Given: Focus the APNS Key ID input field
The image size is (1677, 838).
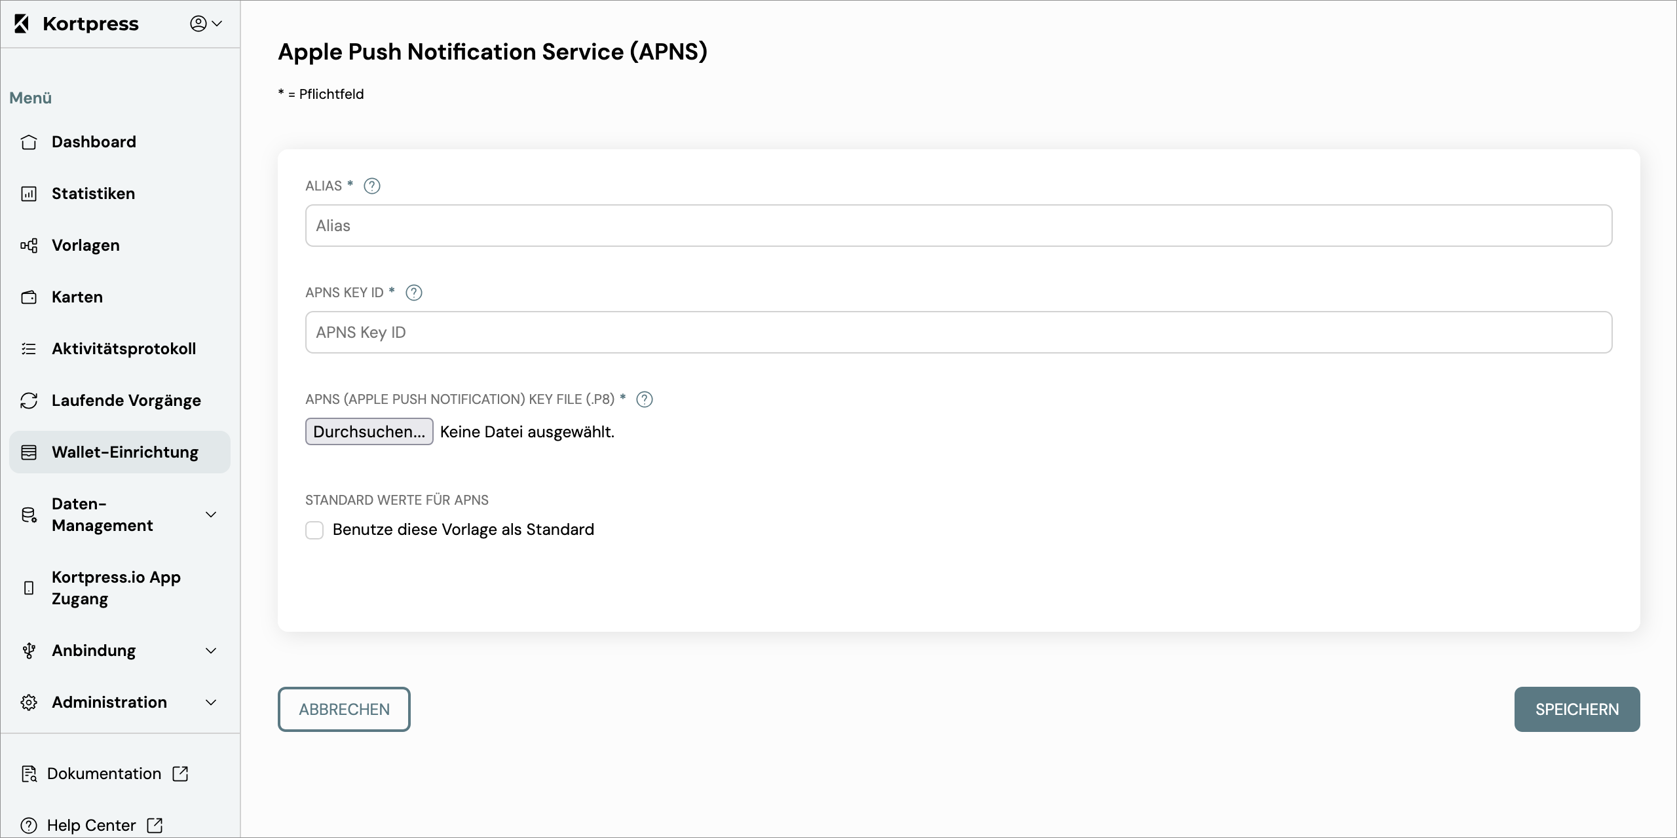Looking at the screenshot, I should (x=959, y=333).
